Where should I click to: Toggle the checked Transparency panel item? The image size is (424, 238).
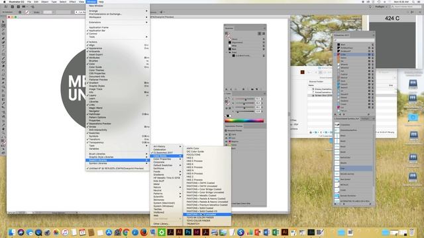click(118, 143)
